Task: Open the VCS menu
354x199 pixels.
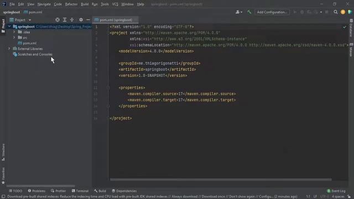Action: coord(115,4)
